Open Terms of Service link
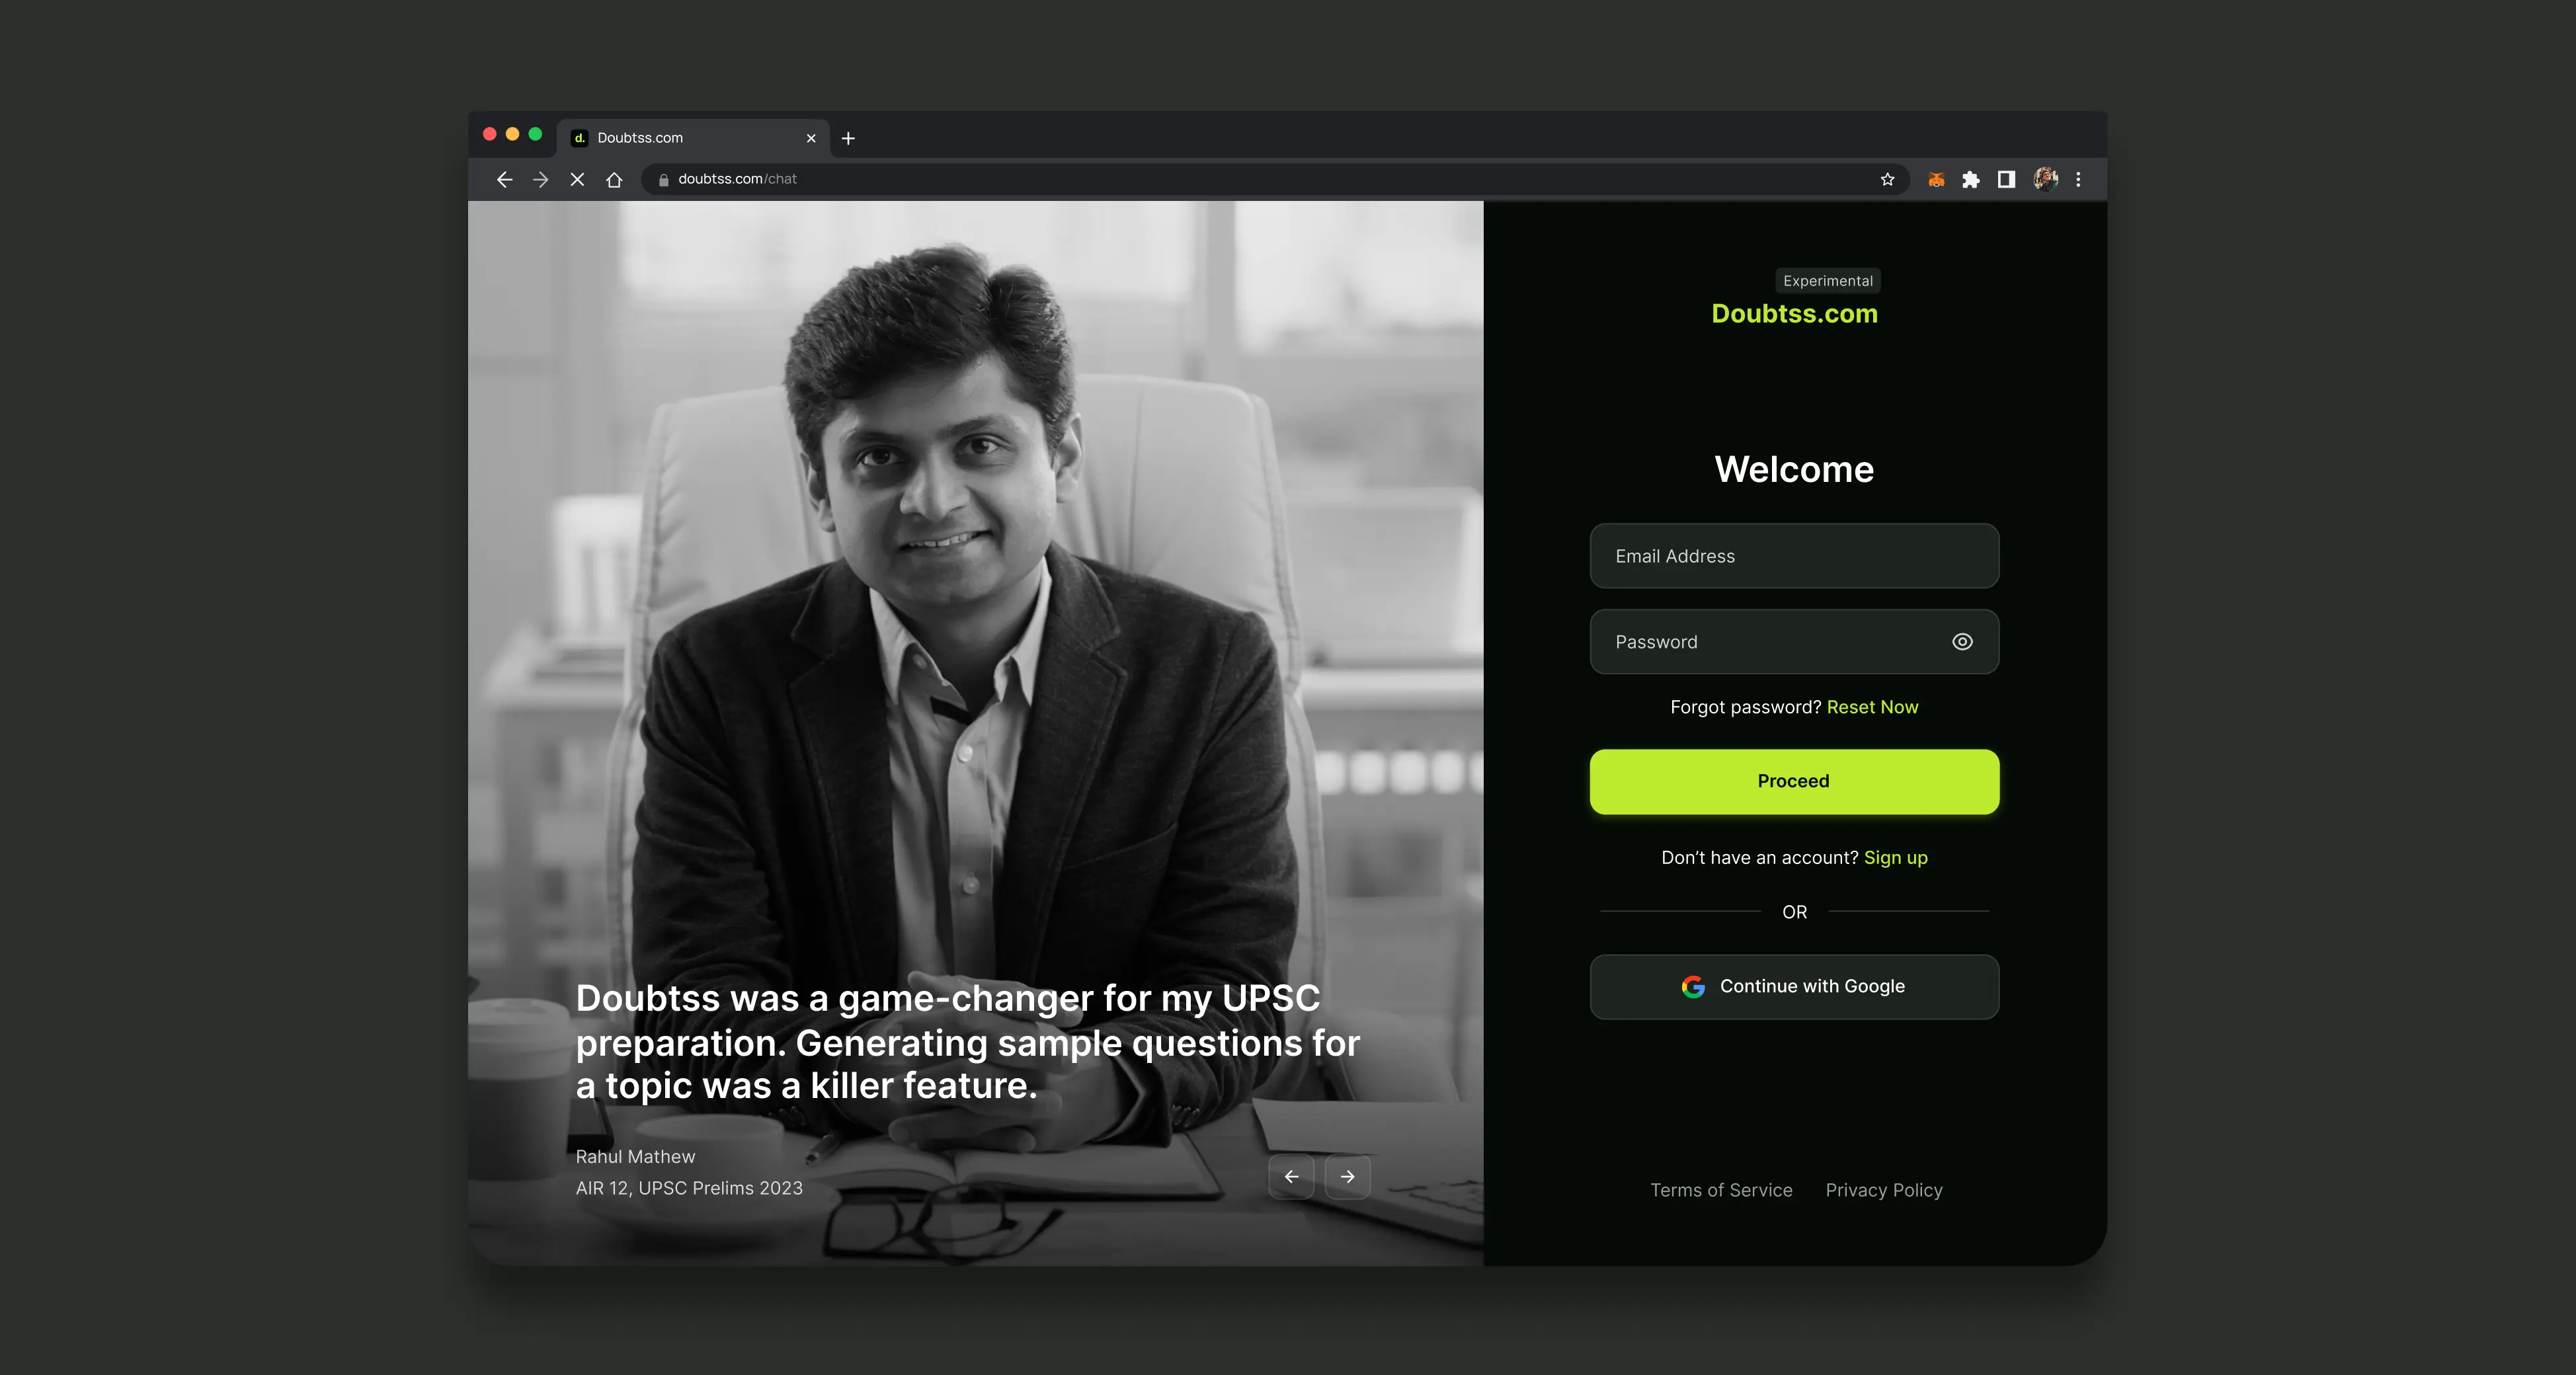Screen dimensions: 2576x1375 1721,1190
